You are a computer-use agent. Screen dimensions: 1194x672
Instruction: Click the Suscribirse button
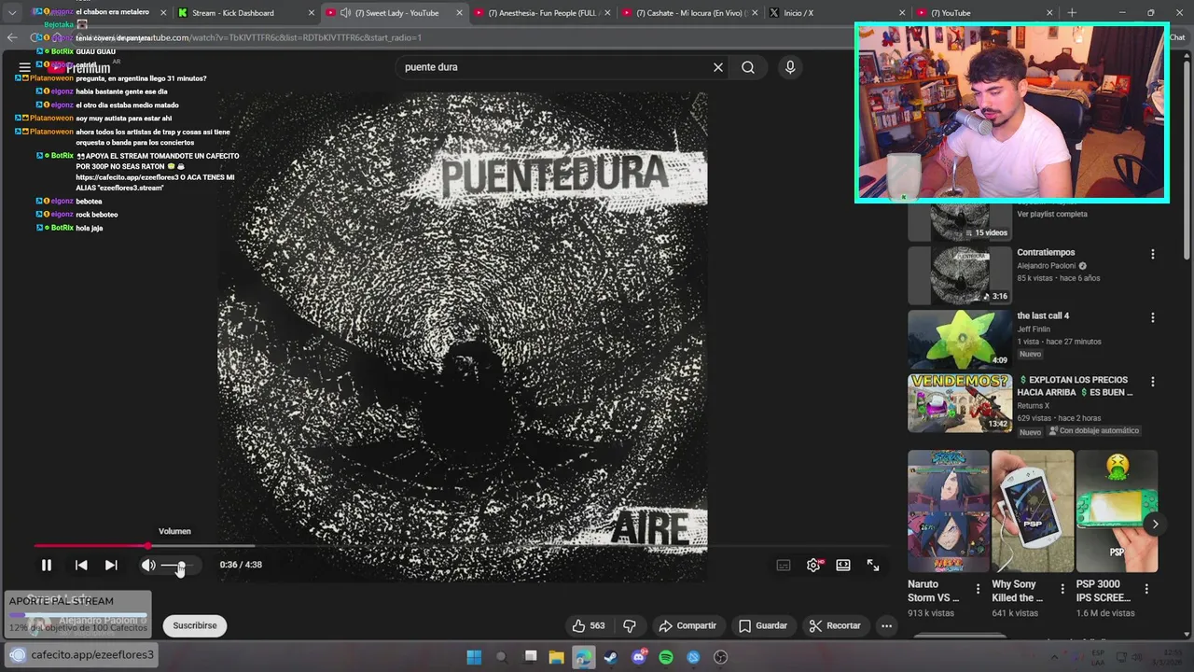195,625
